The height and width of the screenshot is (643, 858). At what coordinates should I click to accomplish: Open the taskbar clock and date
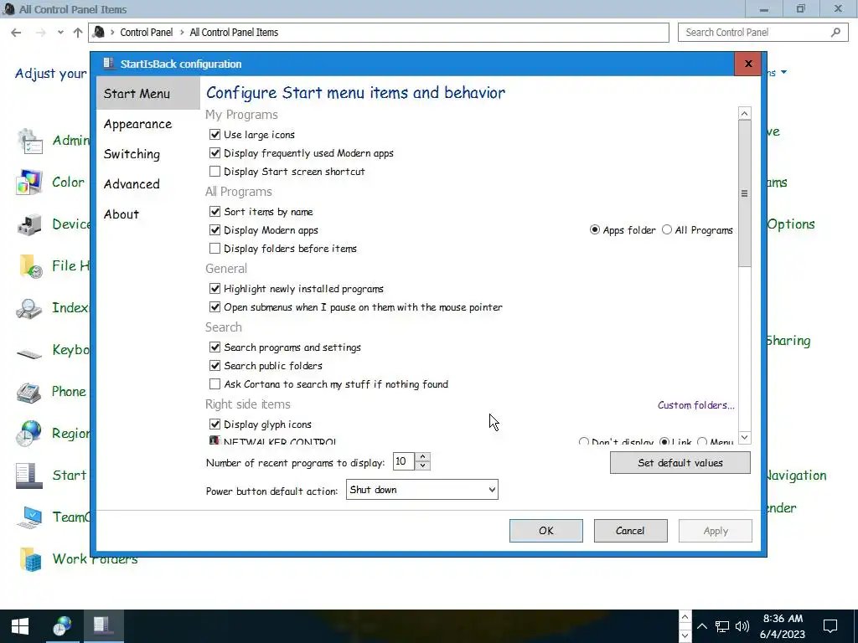(783, 626)
